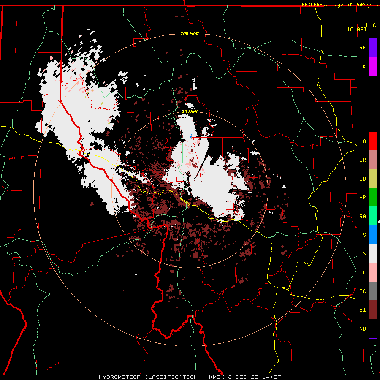Screen dimensions: 380x380
Task: Click the RA legend label
Action: point(362,217)
